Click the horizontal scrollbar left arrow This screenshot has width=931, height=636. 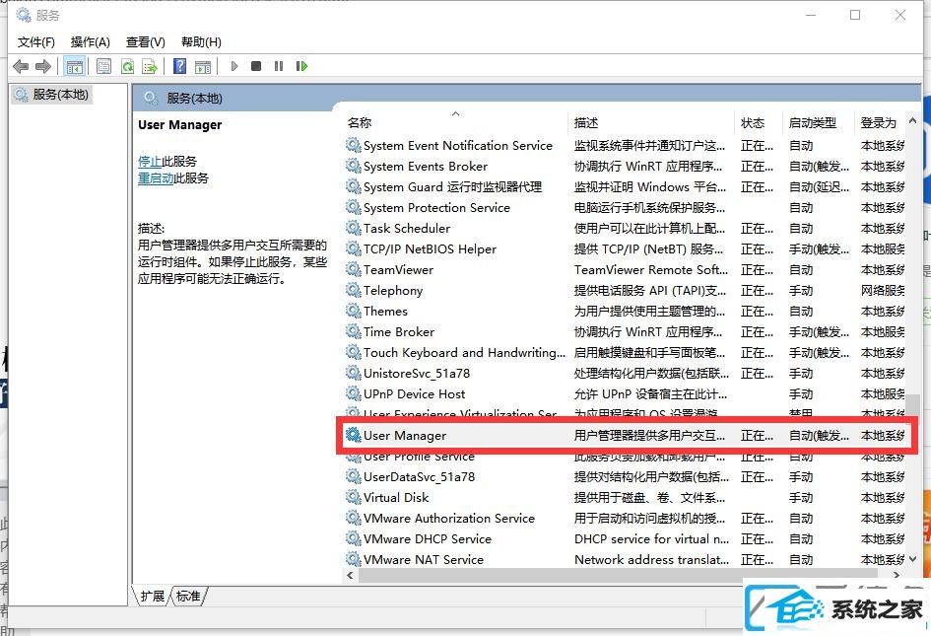point(350,576)
